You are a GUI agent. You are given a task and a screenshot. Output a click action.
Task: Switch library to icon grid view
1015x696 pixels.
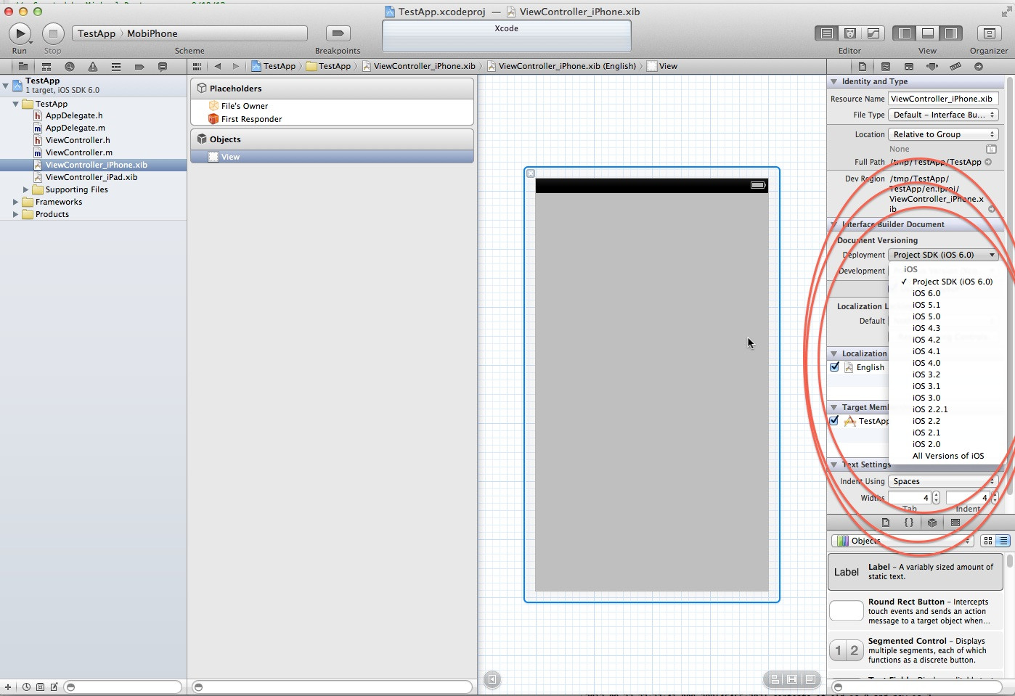pyautogui.click(x=987, y=541)
